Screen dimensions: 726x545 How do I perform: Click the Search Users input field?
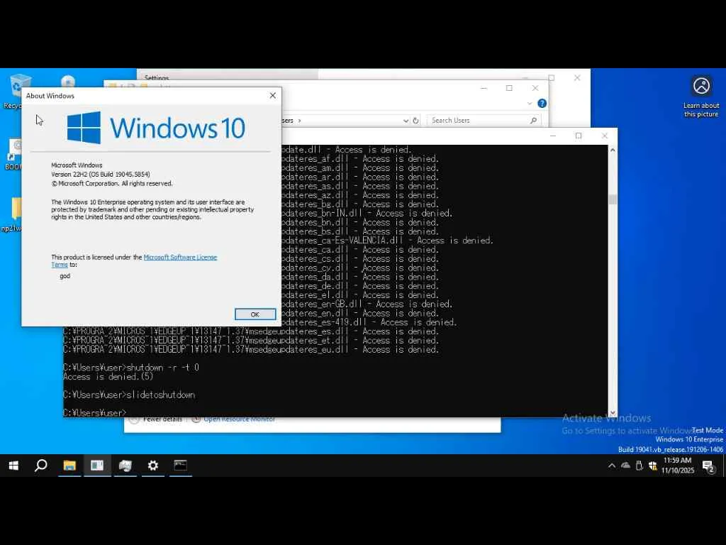click(479, 121)
